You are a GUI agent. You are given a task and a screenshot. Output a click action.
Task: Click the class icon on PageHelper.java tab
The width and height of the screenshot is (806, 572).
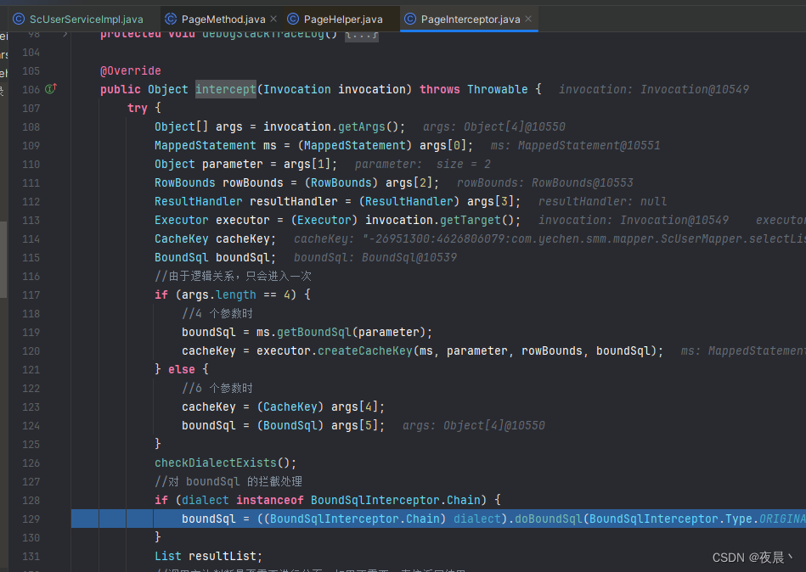click(293, 19)
